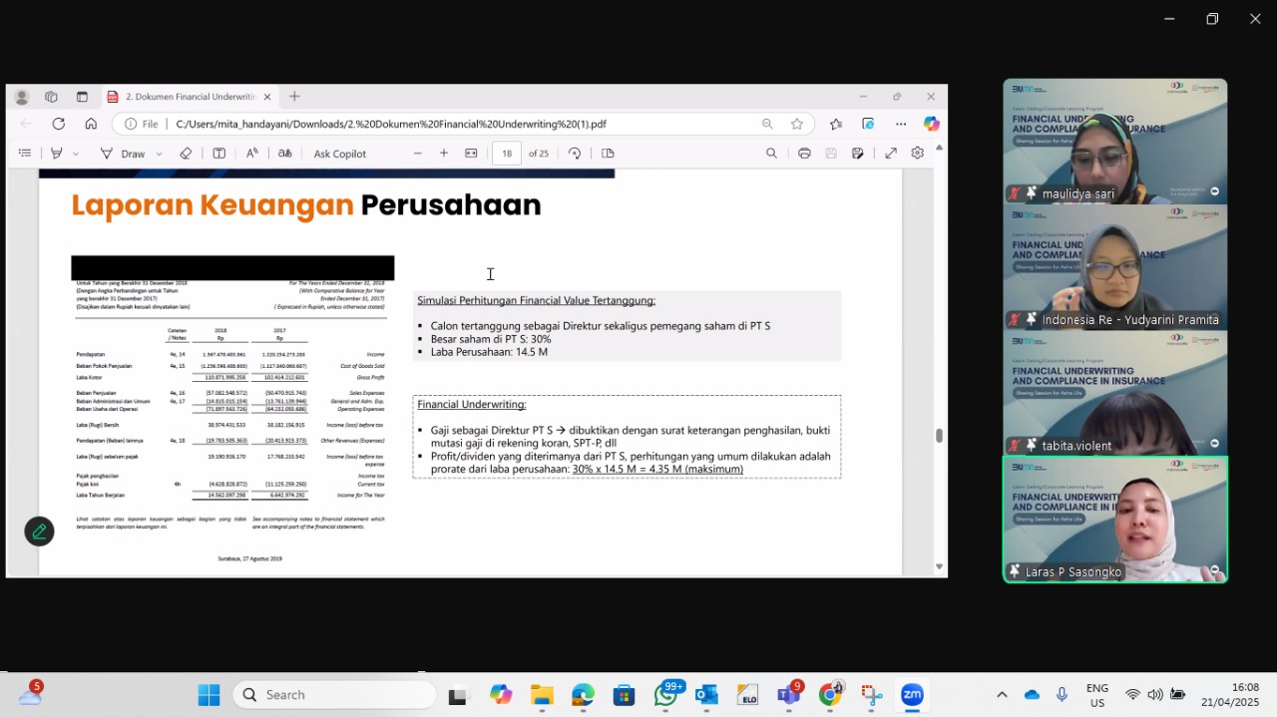Click the vertical scrollbar thumb
The height and width of the screenshot is (717, 1277).
[939, 435]
